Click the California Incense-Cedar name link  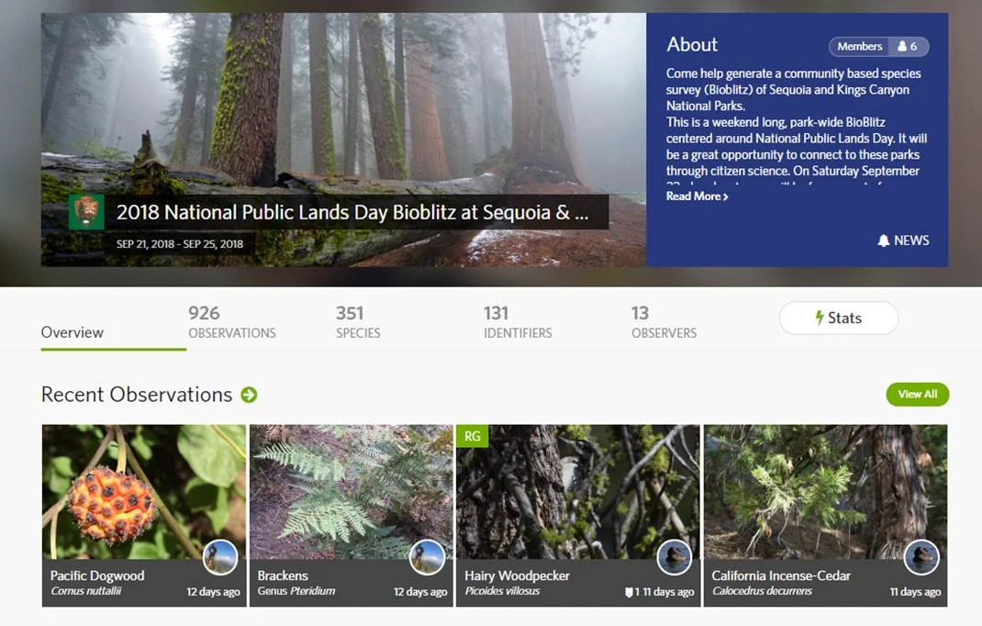781,576
